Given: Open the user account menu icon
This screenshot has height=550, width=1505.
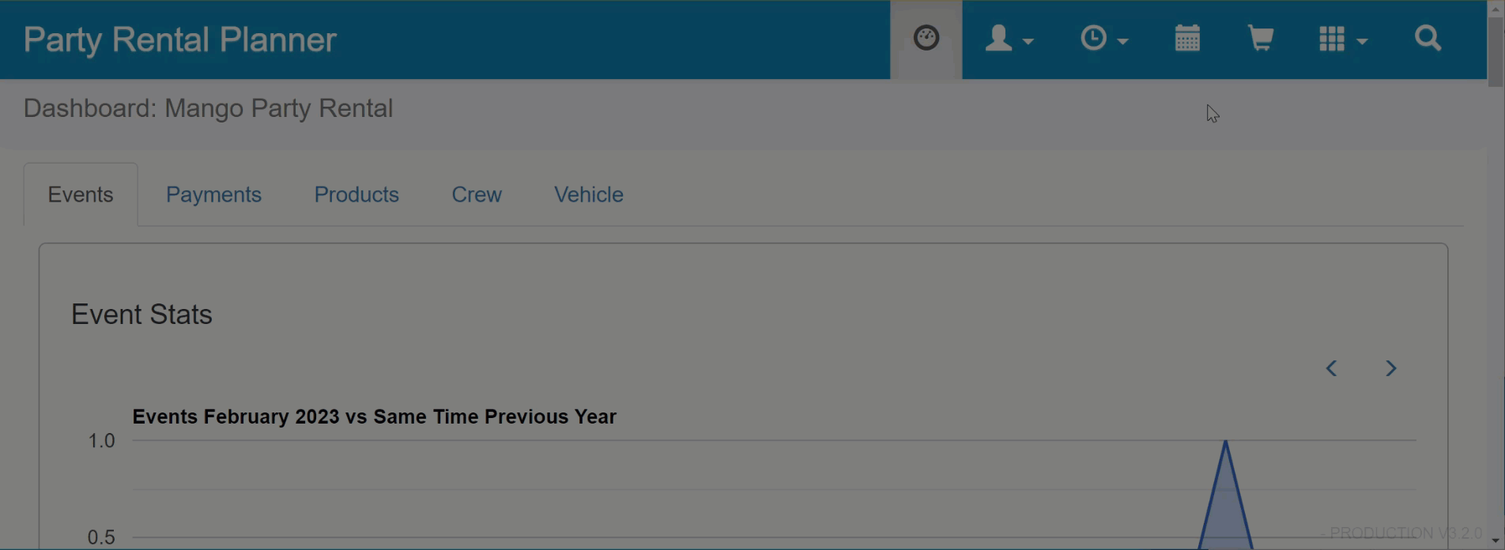Looking at the screenshot, I should pos(998,38).
